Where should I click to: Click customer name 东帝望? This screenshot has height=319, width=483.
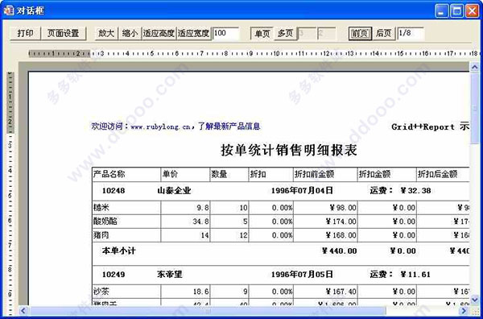point(170,275)
